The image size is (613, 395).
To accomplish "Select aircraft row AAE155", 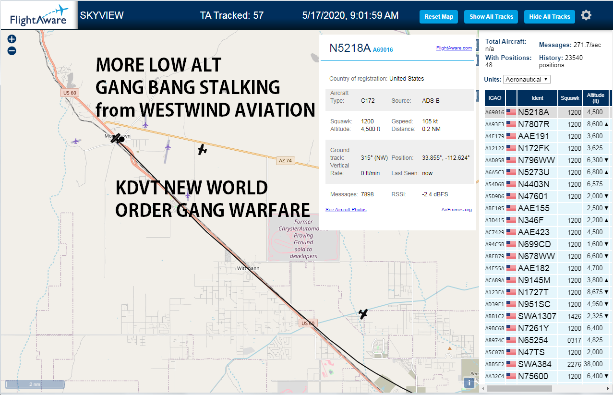I will click(547, 208).
